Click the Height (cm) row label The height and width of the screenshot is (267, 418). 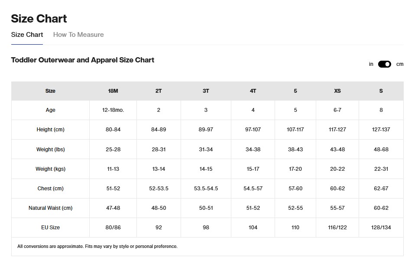(x=50, y=130)
